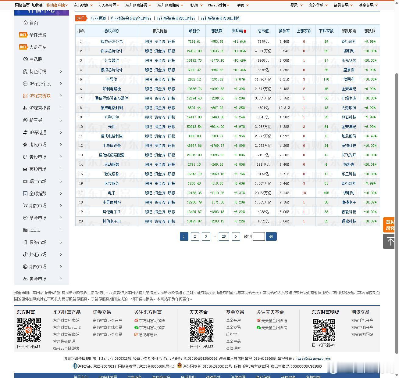Open the 东方财富免费版 footer link
This screenshot has width=399, height=378.
coord(66,320)
